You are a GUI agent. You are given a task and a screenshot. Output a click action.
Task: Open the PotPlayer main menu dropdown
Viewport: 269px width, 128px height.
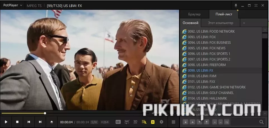[13, 5]
